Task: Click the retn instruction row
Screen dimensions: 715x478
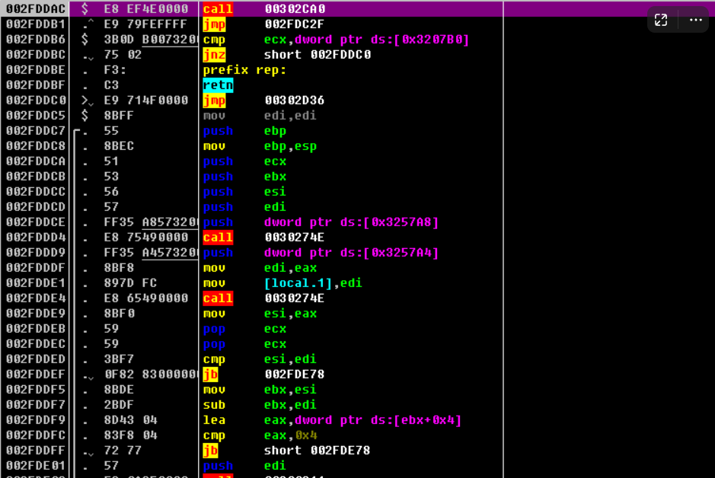Action: [218, 84]
